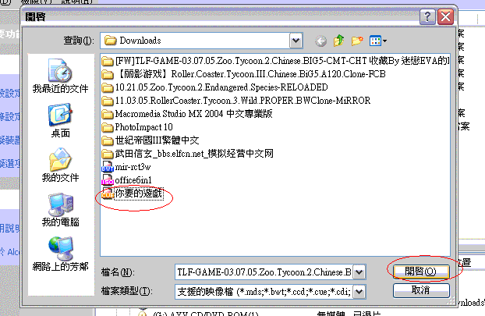The image size is (485, 316).
Task: Open 我的文件 folder shortcut
Action: coord(60,165)
